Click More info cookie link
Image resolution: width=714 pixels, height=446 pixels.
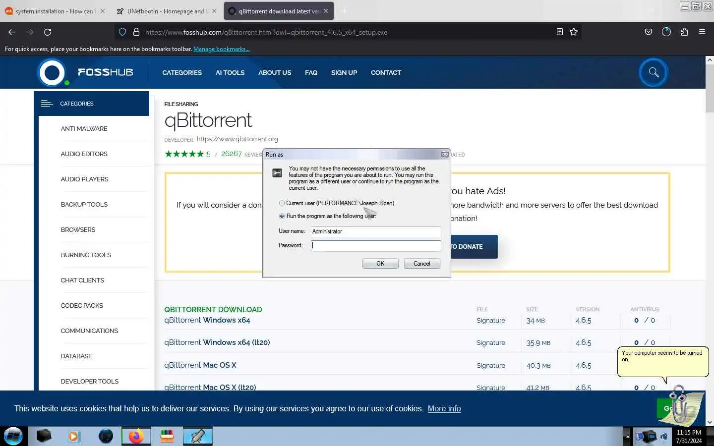tap(444, 408)
